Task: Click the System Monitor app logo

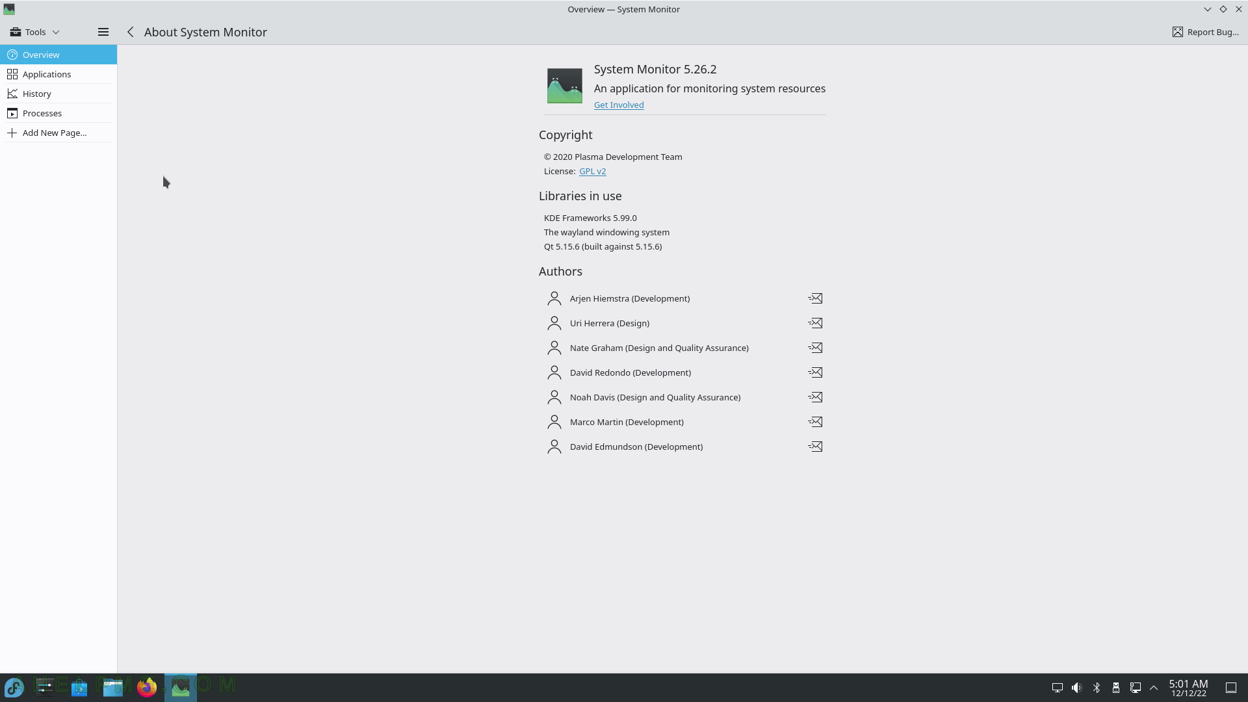Action: (564, 86)
